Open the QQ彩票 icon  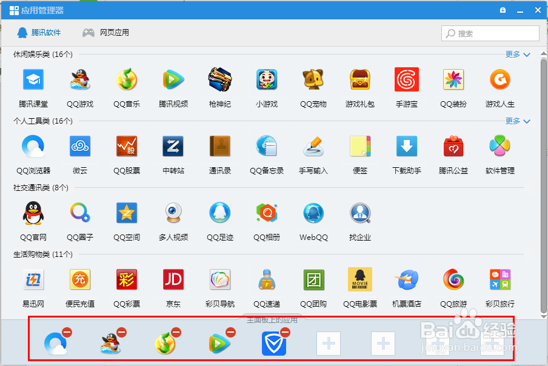point(127,279)
